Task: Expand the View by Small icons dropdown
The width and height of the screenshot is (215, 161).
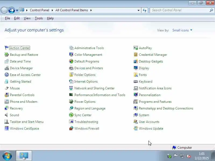Action: (x=182, y=30)
